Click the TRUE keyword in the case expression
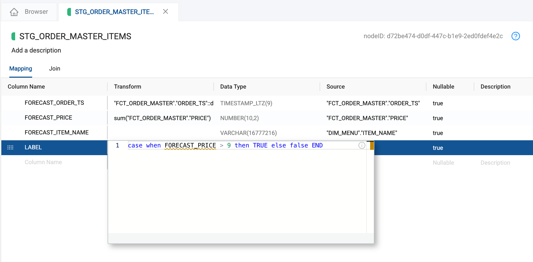 point(260,146)
